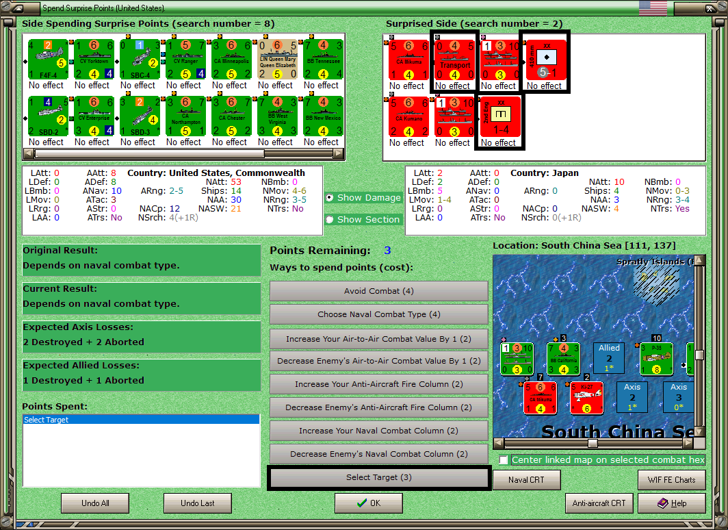Image resolution: width=728 pixels, height=530 pixels.
Task: Select the BB New Mexico counter
Action: pyautogui.click(x=324, y=116)
